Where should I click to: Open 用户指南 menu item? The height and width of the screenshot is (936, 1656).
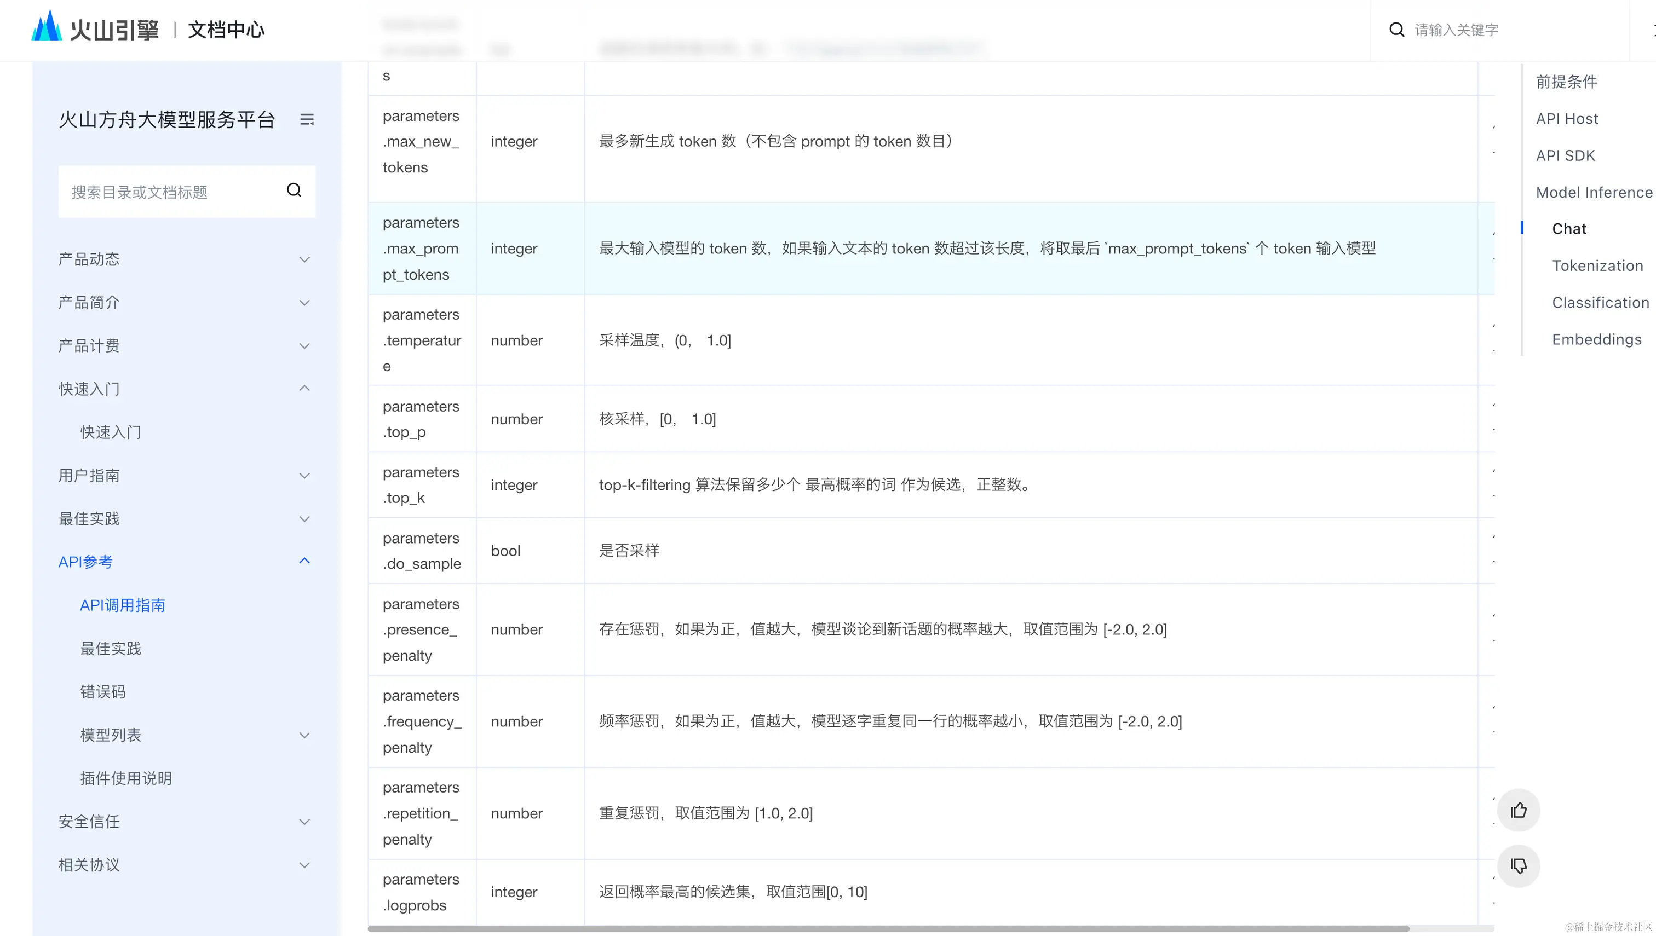click(x=89, y=476)
